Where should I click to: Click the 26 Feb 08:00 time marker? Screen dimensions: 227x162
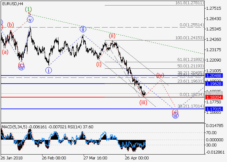pos(54,158)
